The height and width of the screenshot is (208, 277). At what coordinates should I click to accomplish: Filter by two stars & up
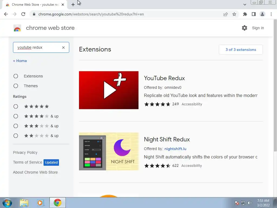pos(16,136)
